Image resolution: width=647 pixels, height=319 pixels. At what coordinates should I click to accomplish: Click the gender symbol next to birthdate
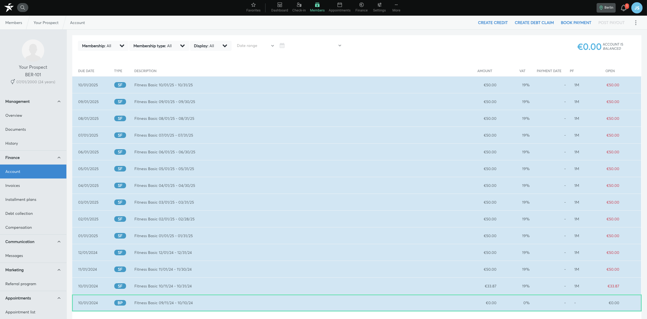click(13, 82)
